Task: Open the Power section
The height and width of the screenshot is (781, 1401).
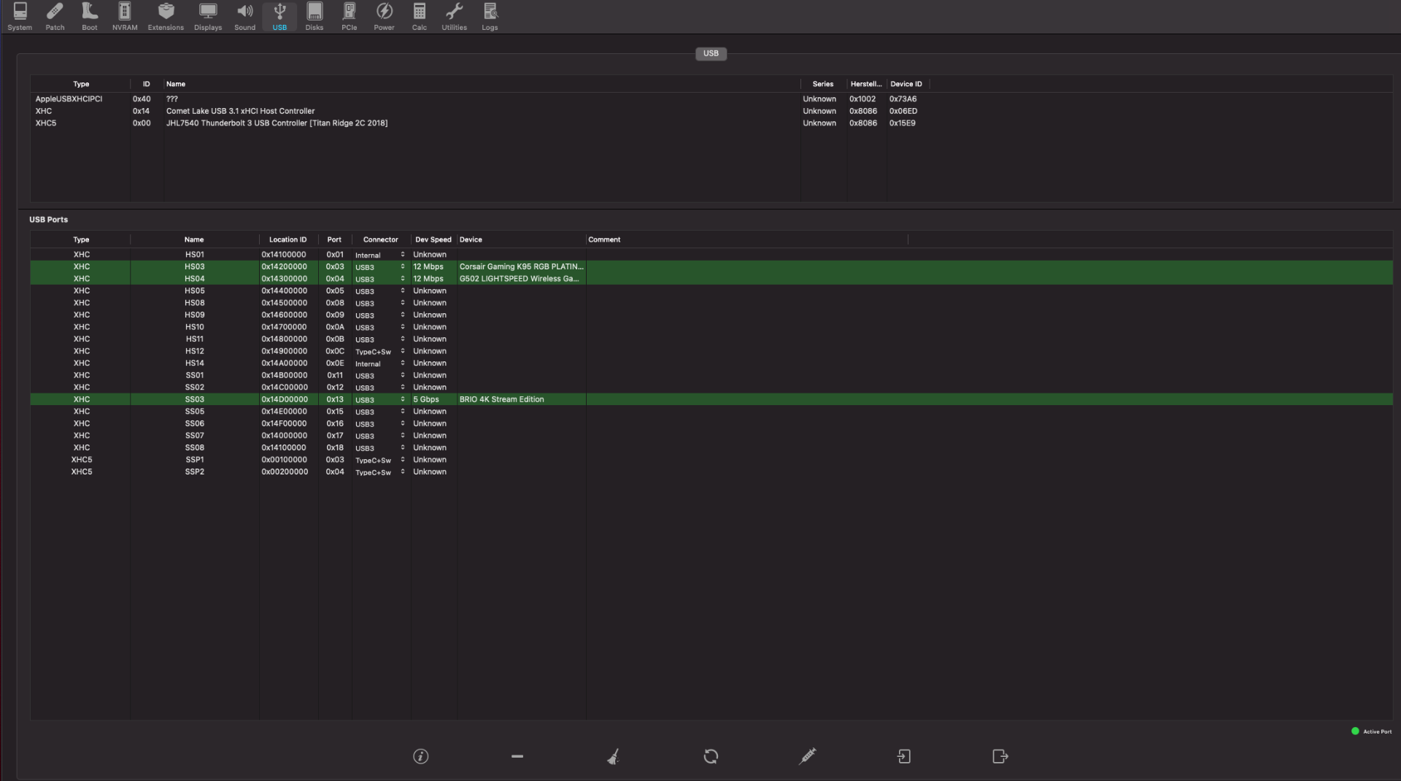Action: tap(385, 17)
